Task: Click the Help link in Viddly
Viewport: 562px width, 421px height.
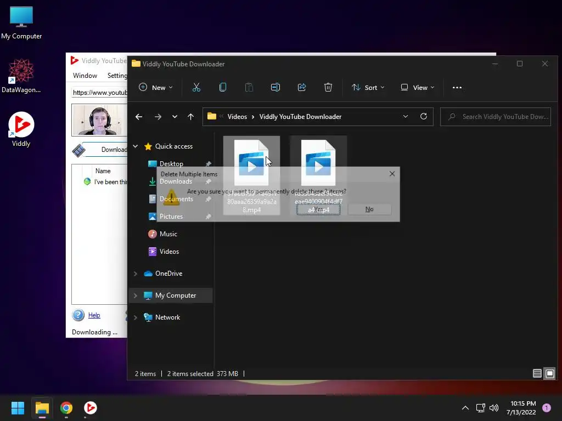Action: (x=94, y=315)
